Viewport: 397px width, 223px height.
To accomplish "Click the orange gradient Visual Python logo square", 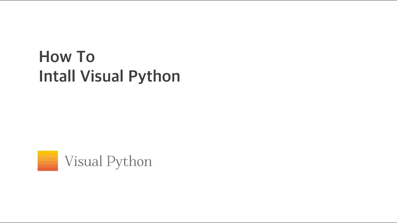I will pos(48,161).
